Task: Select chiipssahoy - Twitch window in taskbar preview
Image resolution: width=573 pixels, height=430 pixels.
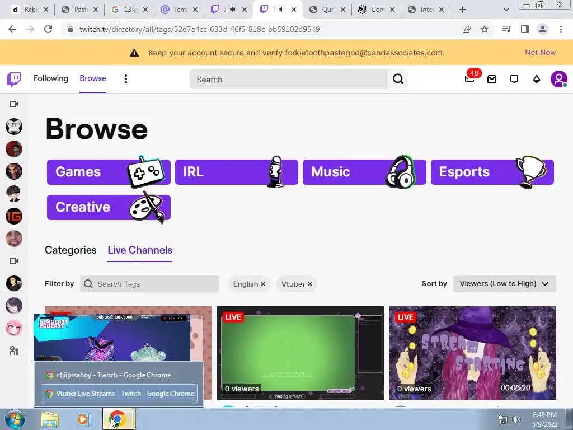Action: [119, 375]
